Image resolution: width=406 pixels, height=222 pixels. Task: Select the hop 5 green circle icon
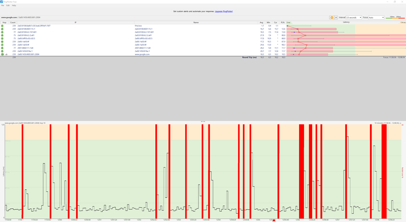point(2,38)
